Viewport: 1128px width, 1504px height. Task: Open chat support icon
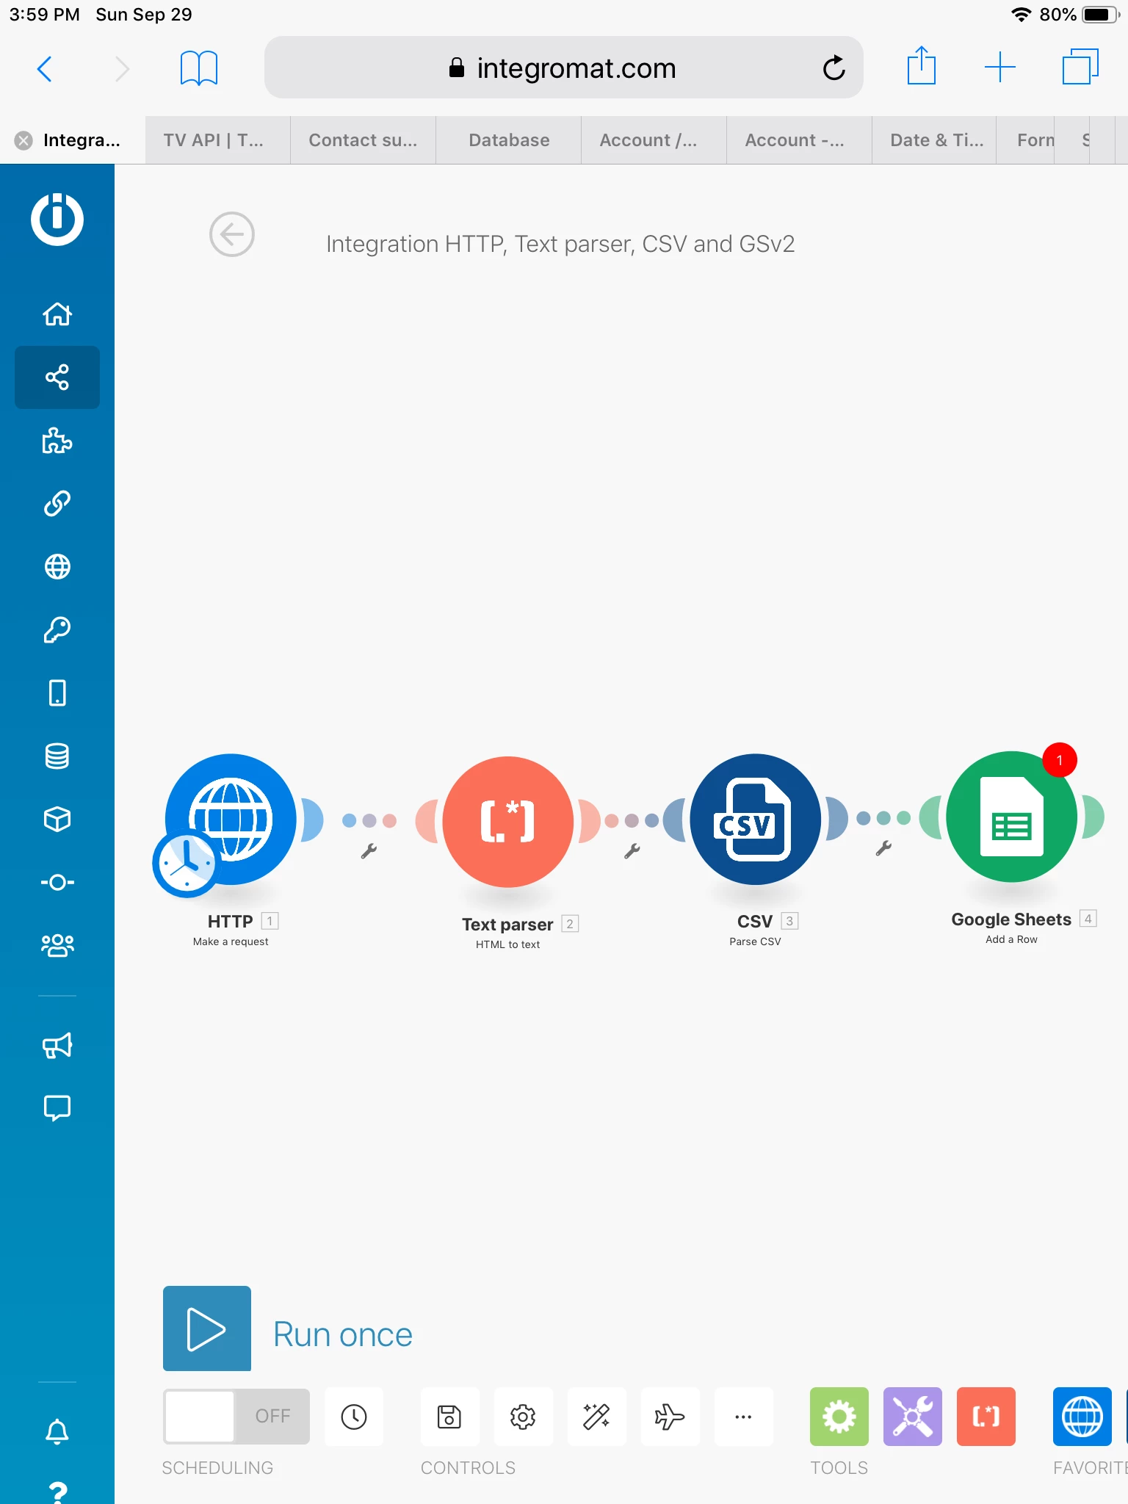point(57,1108)
